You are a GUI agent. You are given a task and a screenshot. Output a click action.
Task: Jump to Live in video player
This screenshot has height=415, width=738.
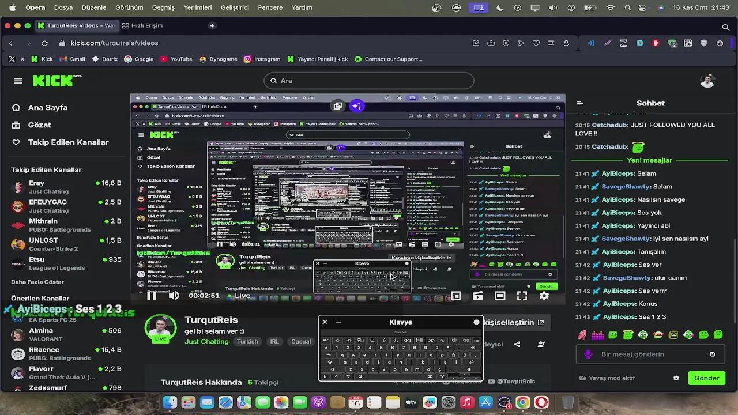click(x=239, y=296)
